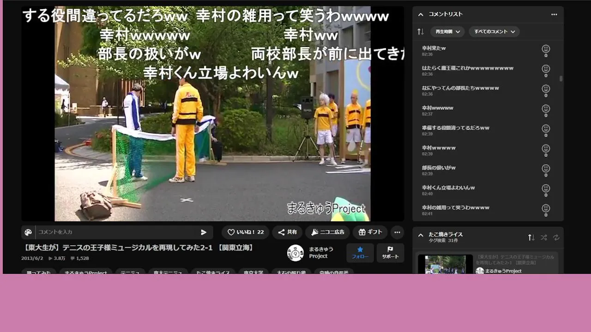This screenshot has height=332, width=591.
Task: Toggle comment list sort order arrows
Action: point(421,32)
